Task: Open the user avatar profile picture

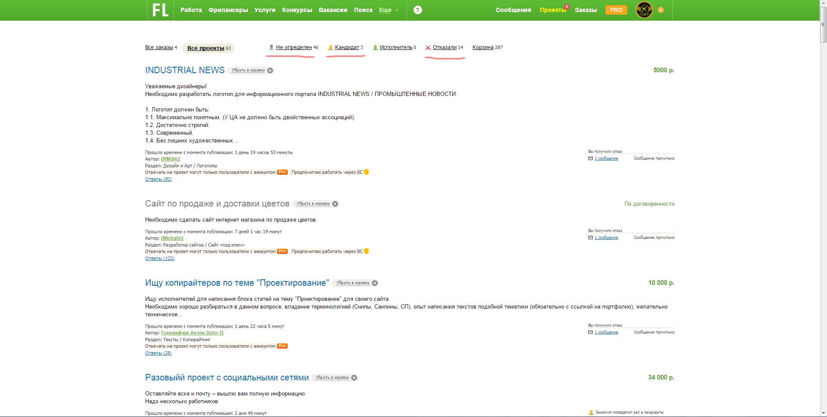Action: pyautogui.click(x=644, y=10)
